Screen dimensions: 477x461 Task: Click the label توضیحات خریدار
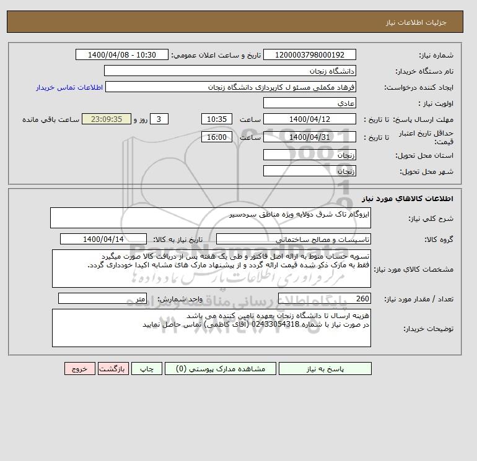(428, 329)
